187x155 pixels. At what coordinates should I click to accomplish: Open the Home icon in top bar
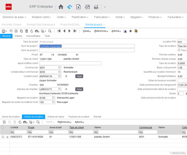pyautogui.click(x=61, y=7)
